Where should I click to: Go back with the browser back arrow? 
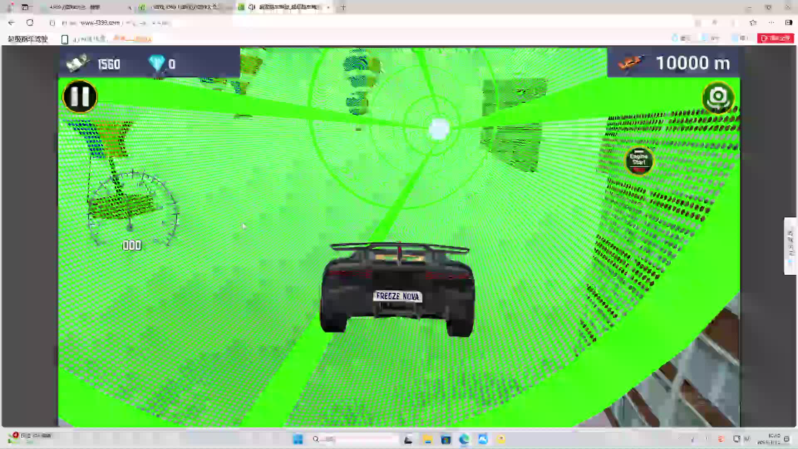click(11, 23)
